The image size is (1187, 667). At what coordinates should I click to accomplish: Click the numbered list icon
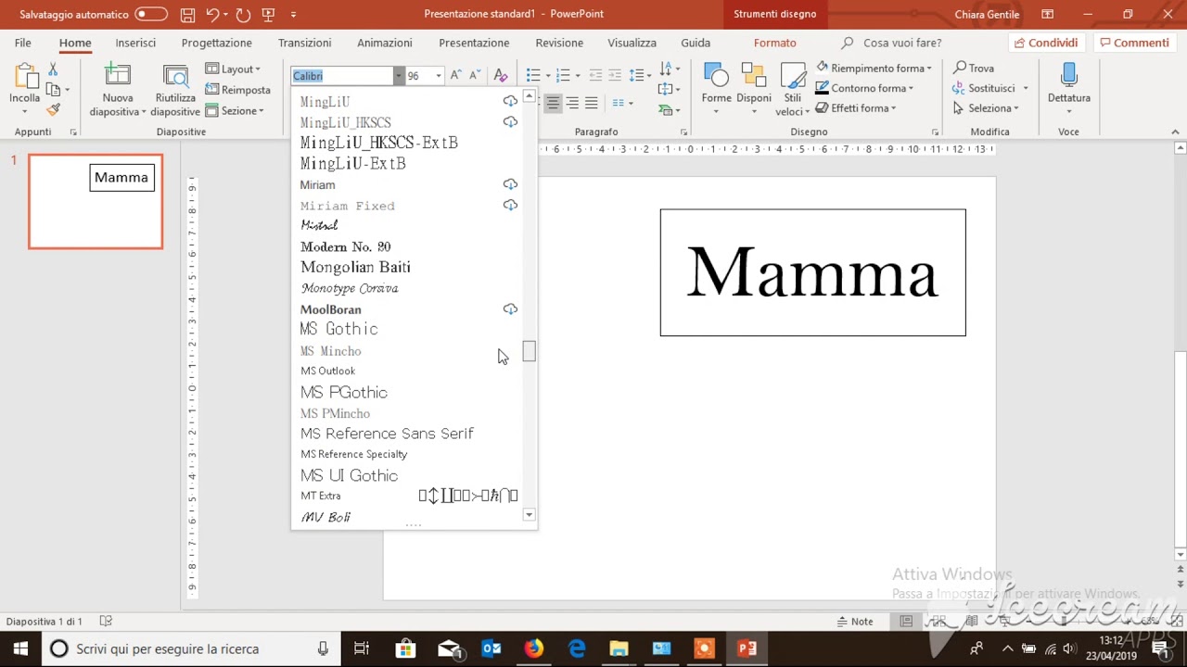point(564,75)
